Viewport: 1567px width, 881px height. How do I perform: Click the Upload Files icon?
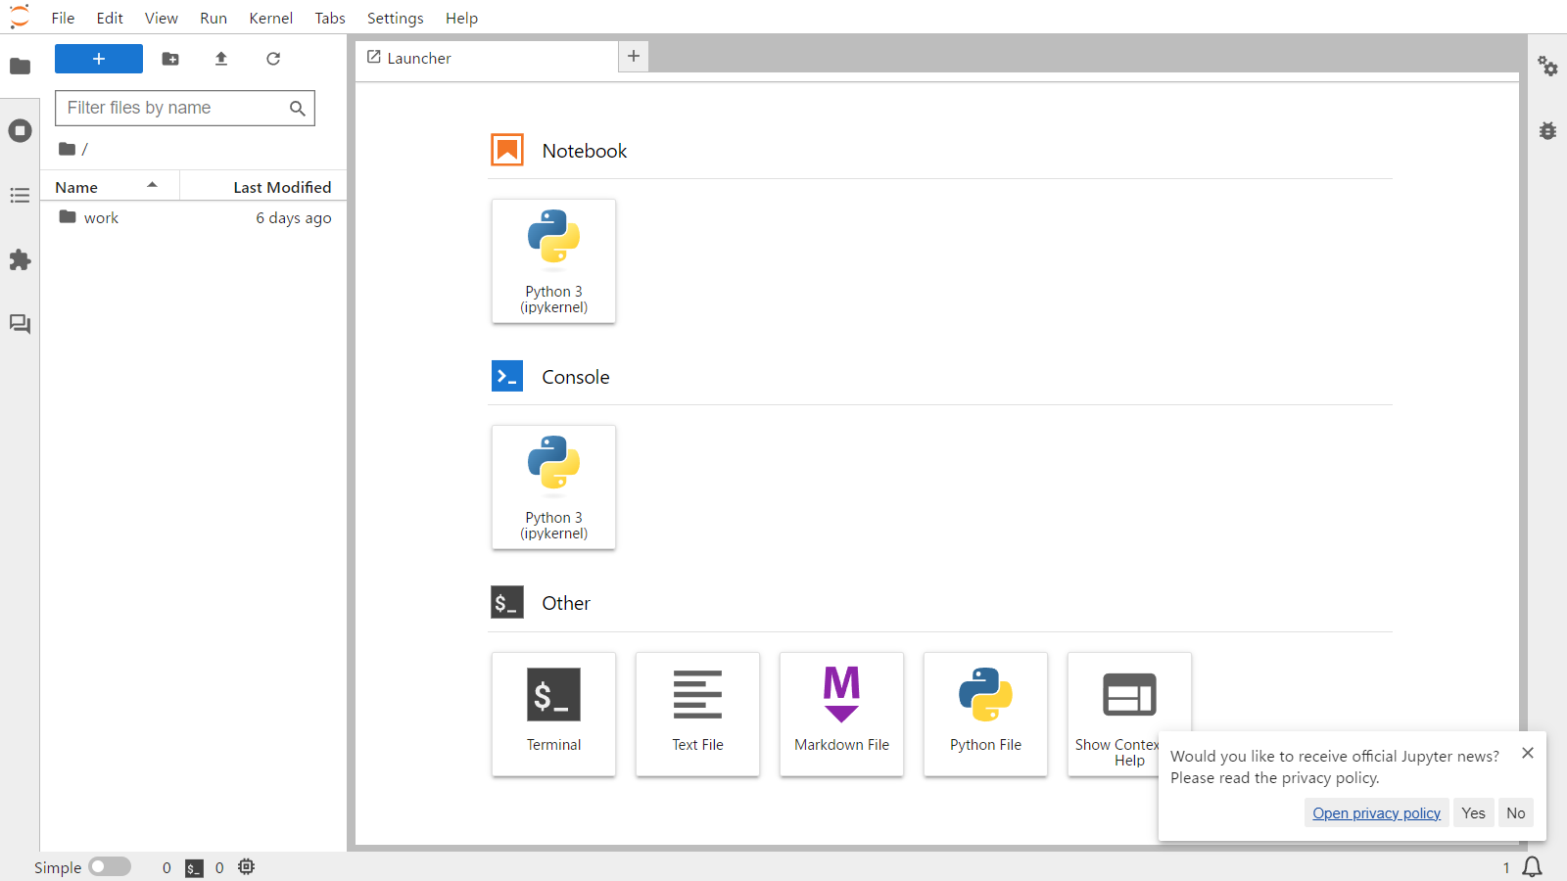click(x=221, y=59)
